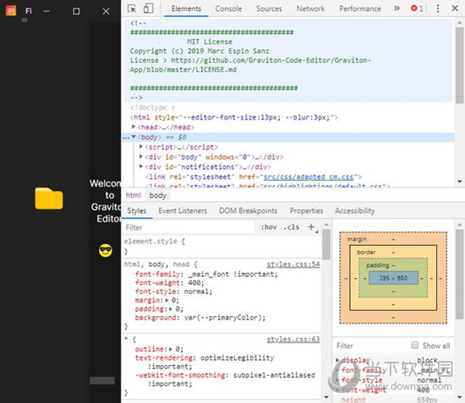This screenshot has width=465, height=403.
Task: Select the doctype line
Action: coord(152,107)
